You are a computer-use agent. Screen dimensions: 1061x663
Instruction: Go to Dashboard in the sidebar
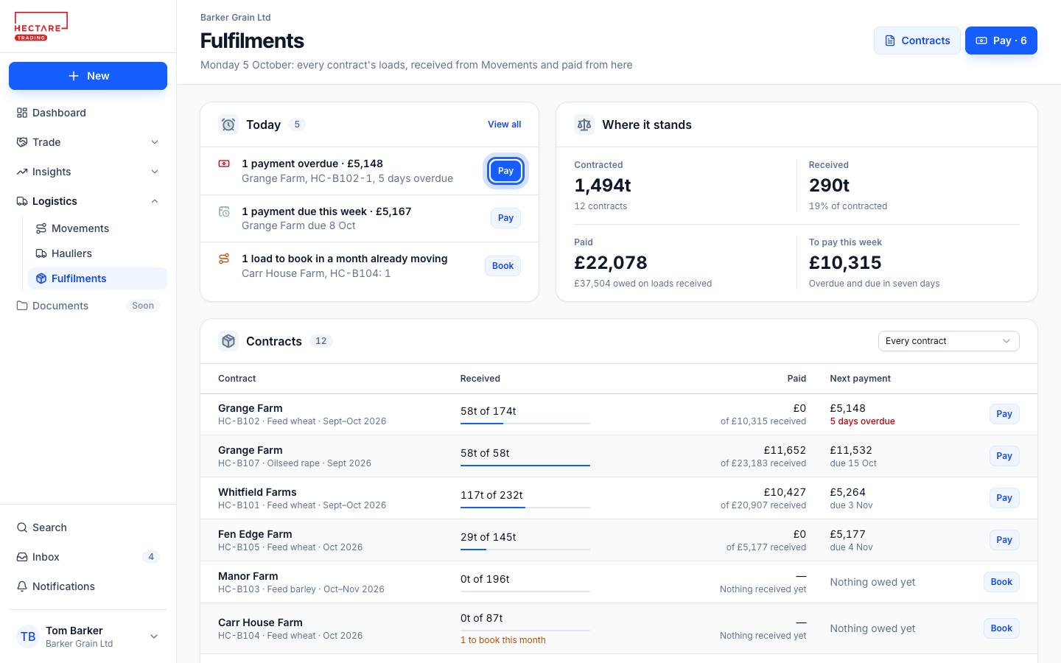88,113
